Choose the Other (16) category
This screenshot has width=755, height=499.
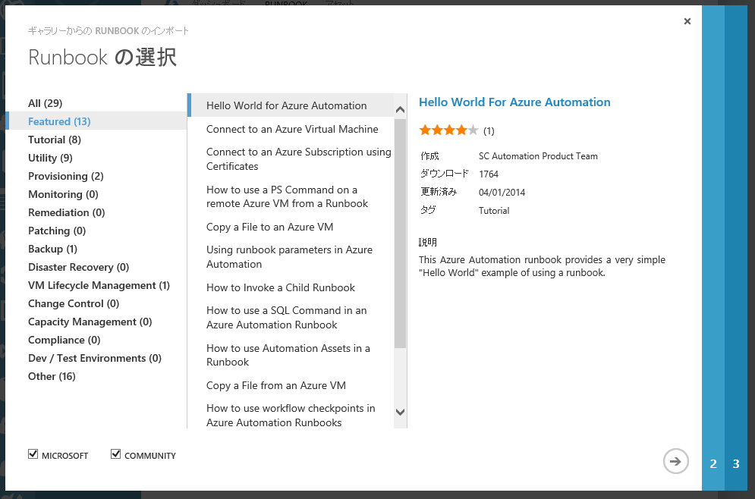tap(52, 376)
